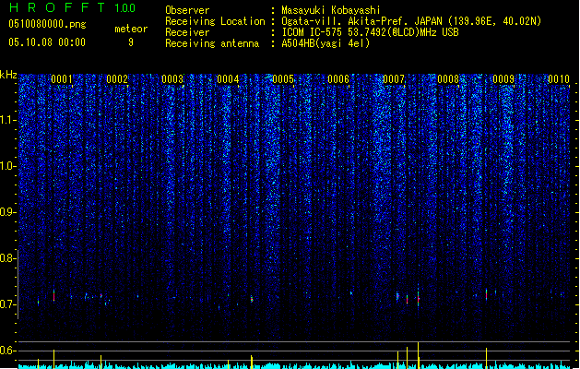This screenshot has width=580, height=369.
Task: Click the HROFFT 1.00 title text
Action: 72,7
